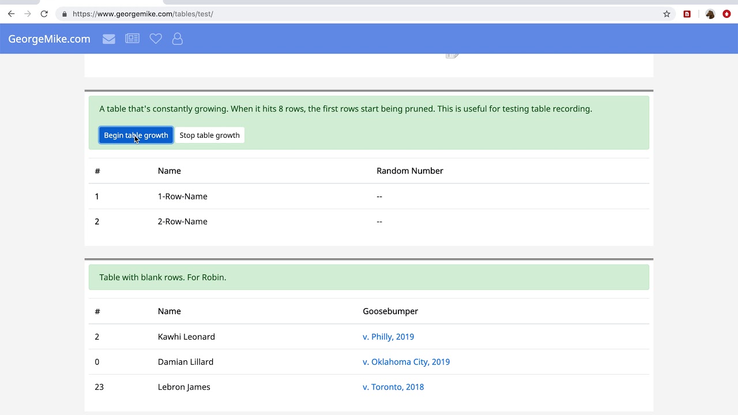The image size is (738, 415).
Task: Click the 1-Row-Name table cell
Action: click(x=182, y=197)
